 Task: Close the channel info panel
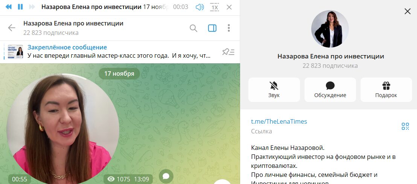[x=408, y=11]
